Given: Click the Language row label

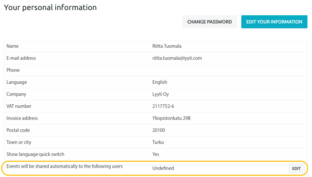Looking at the screenshot, I should pyautogui.click(x=17, y=82).
